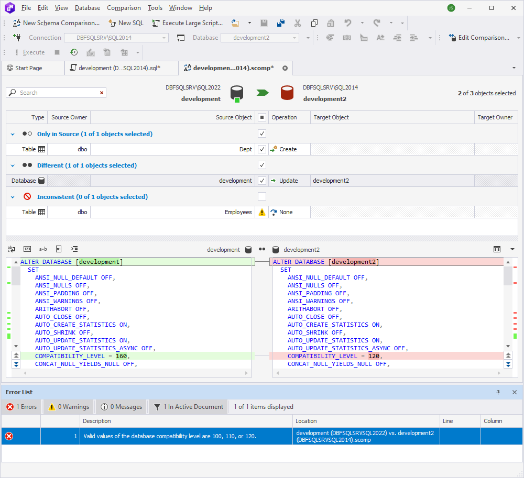Click the Execute button
Viewport: 524px width, 478px height.
[x=29, y=52]
